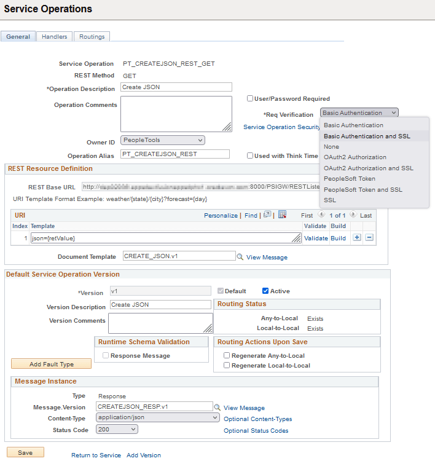This screenshot has width=435, height=461.
Task: Click the Version v1 field
Action: [x=160, y=291]
